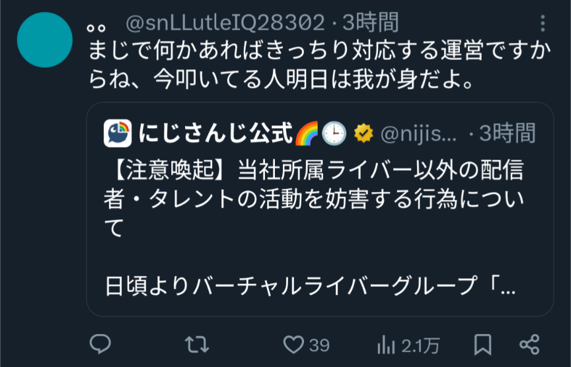View analytics via the bar chart icon

click(x=387, y=345)
